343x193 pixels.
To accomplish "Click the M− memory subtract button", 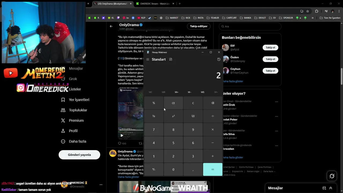I will point(190,92).
